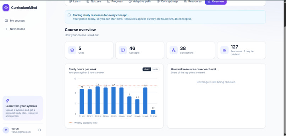The width and height of the screenshot is (286, 136).
Task: Click the S1 W1 bar in chart
Action: tap(82, 102)
